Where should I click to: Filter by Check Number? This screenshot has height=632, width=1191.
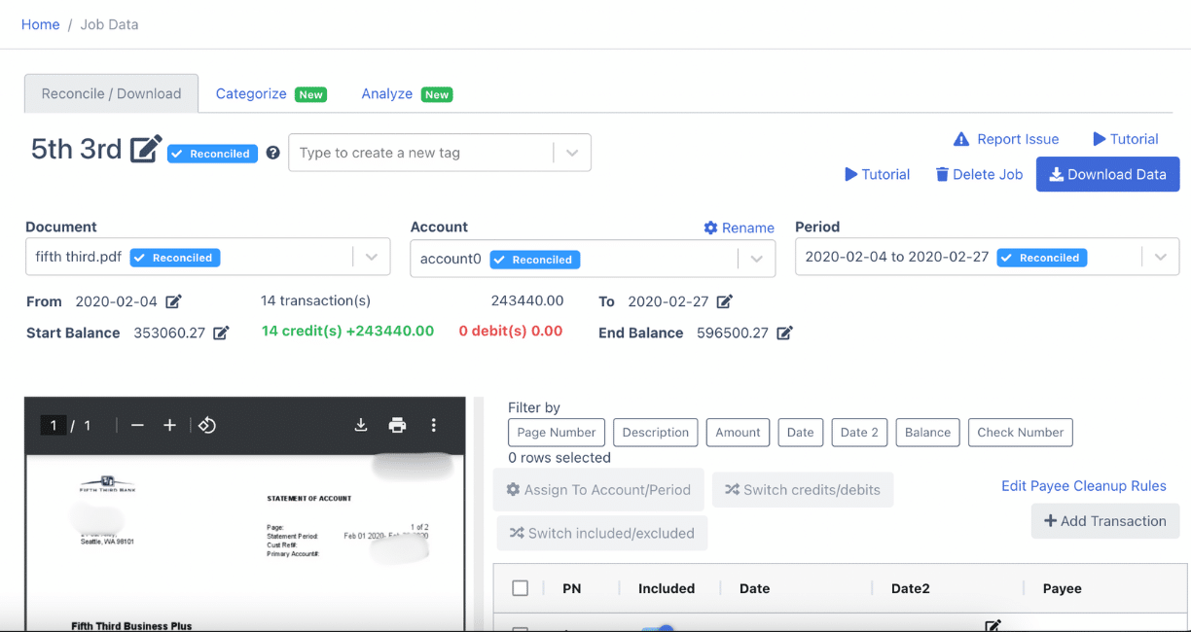coord(1021,433)
